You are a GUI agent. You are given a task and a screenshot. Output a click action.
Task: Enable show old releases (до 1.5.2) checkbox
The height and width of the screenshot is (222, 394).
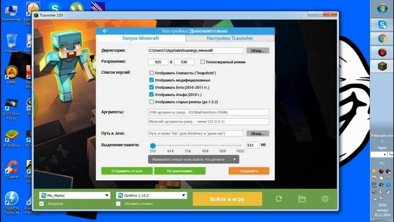151,102
